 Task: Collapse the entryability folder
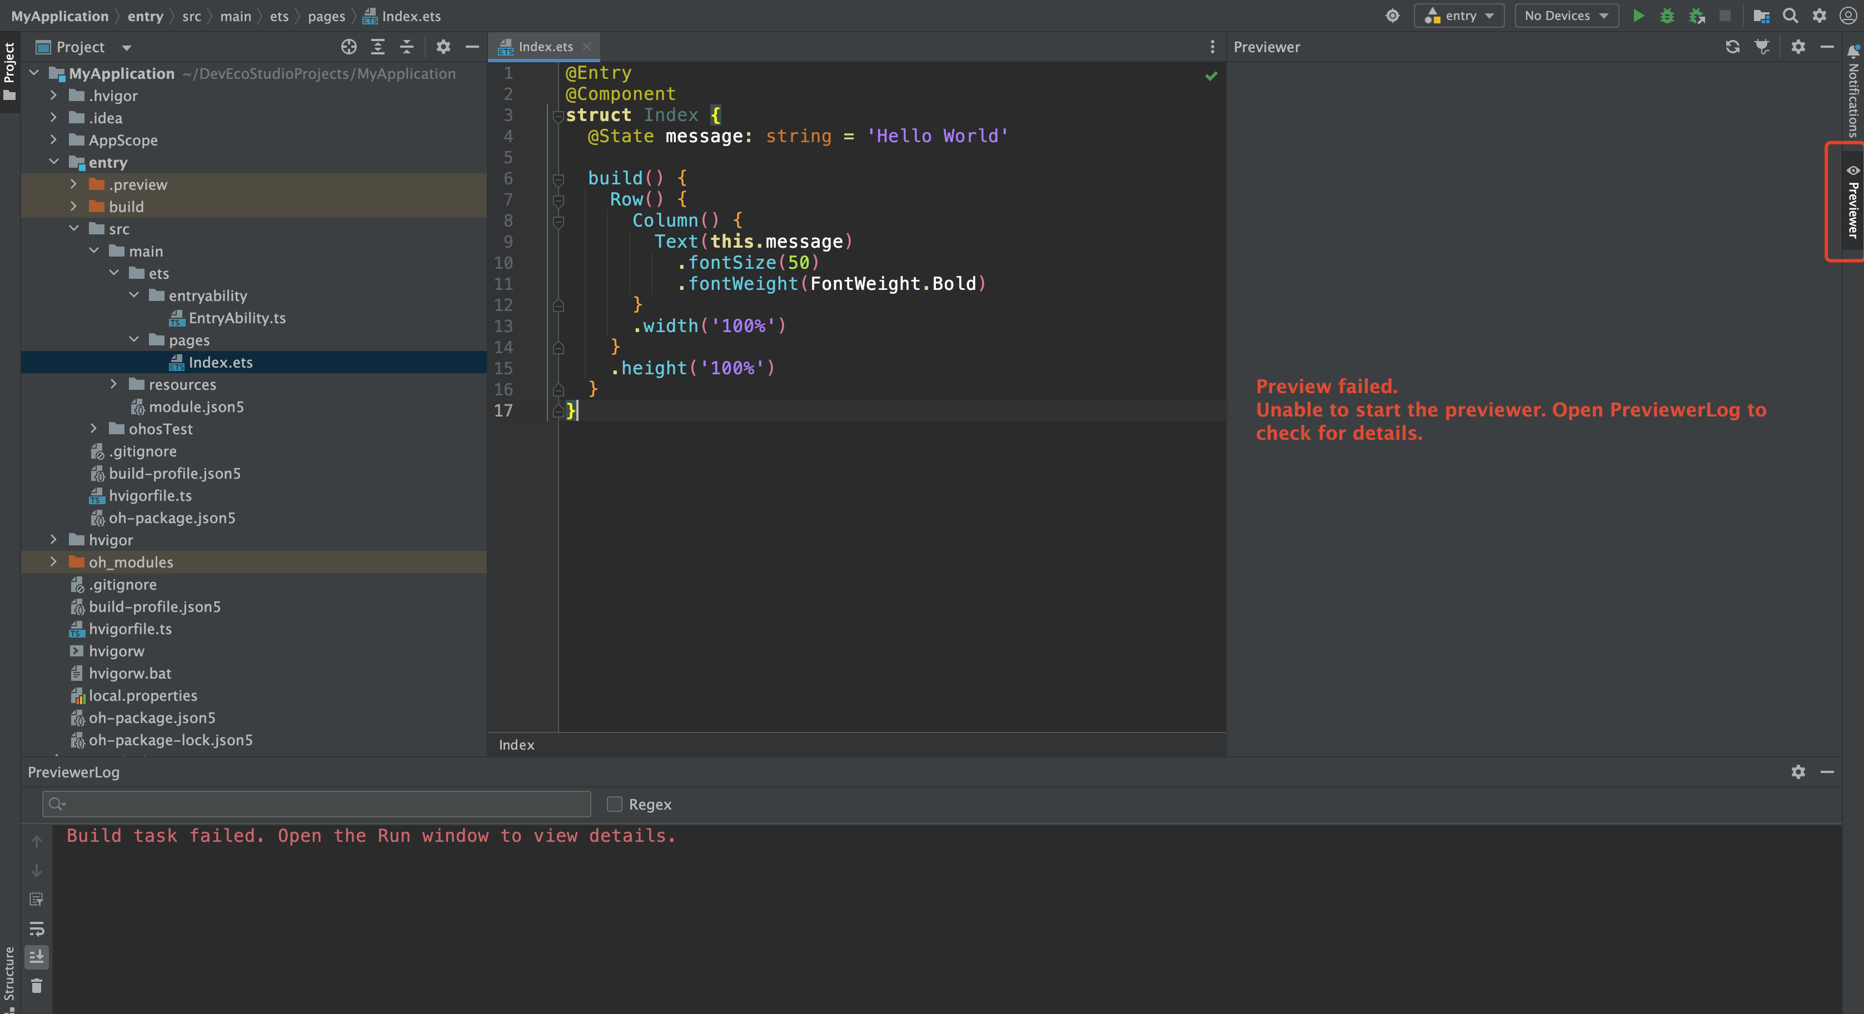(134, 295)
